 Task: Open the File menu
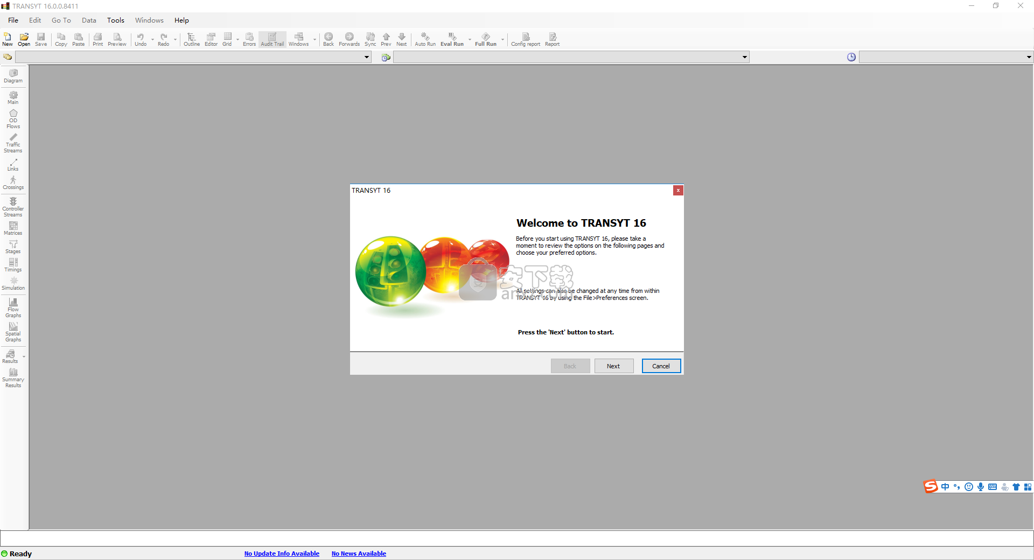13,20
